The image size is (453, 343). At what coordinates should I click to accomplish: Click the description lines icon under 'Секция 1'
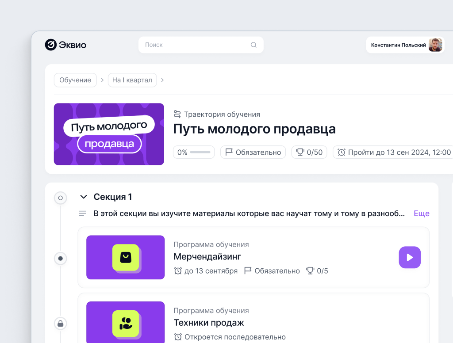point(82,213)
